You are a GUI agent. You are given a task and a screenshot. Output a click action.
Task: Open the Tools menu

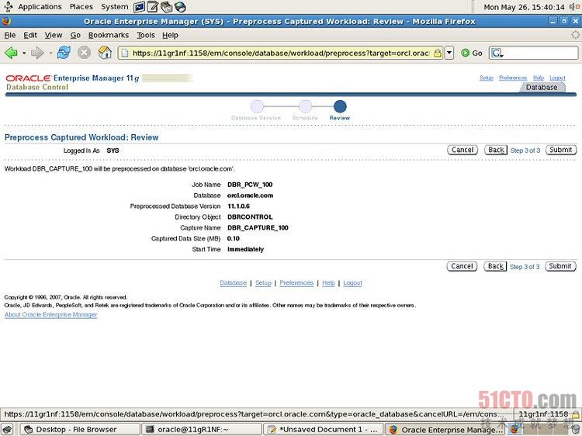146,35
